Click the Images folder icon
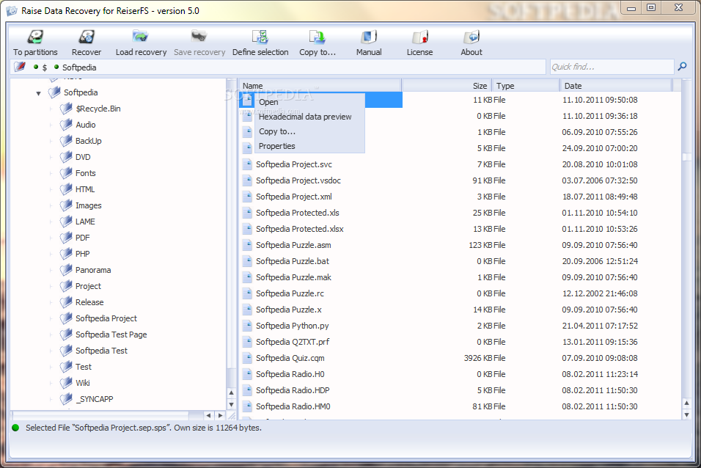The image size is (701, 468). pyautogui.click(x=66, y=205)
